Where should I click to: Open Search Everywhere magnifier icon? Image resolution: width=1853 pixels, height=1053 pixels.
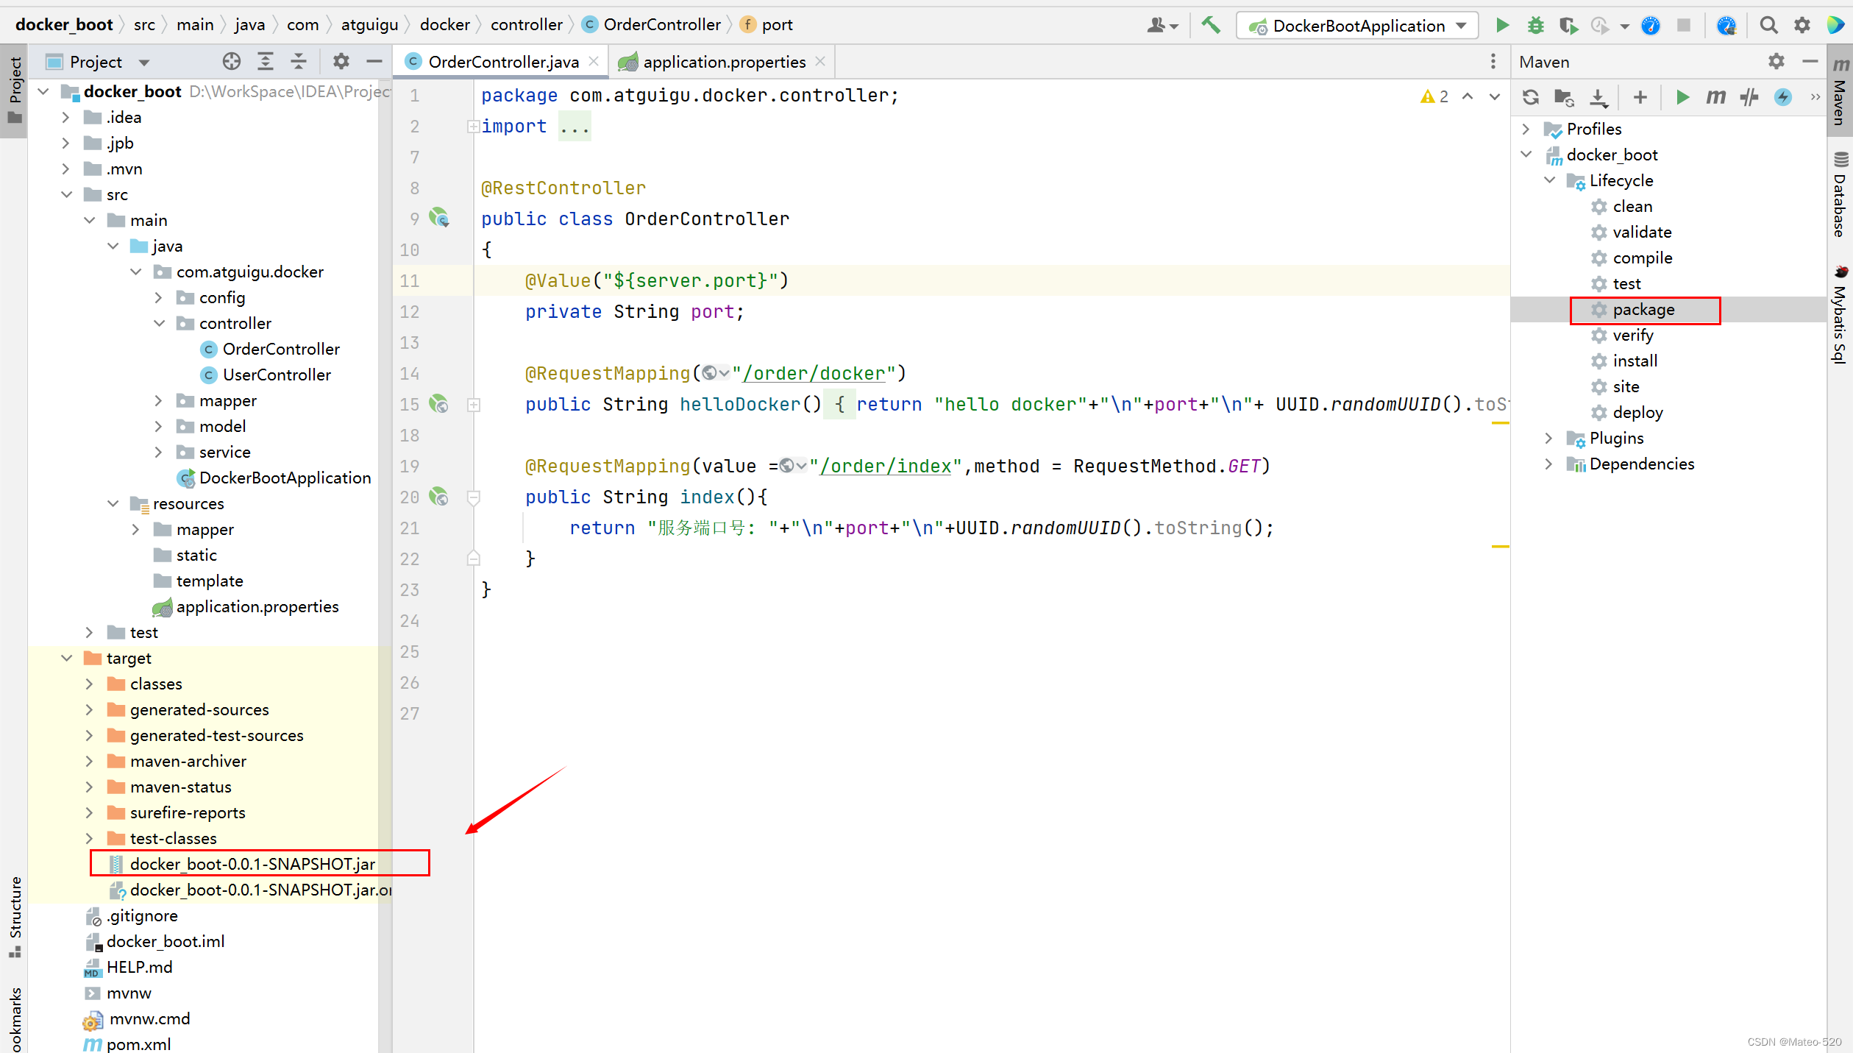[1768, 25]
